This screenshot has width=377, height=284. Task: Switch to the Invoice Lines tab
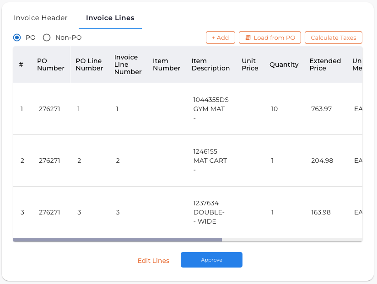110,18
